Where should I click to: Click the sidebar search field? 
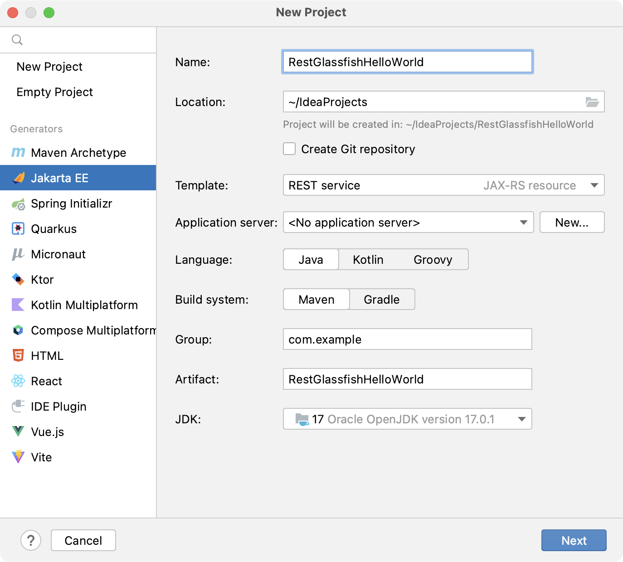(x=78, y=40)
